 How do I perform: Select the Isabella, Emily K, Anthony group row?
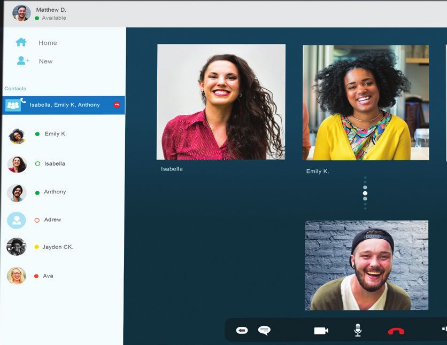[64, 105]
